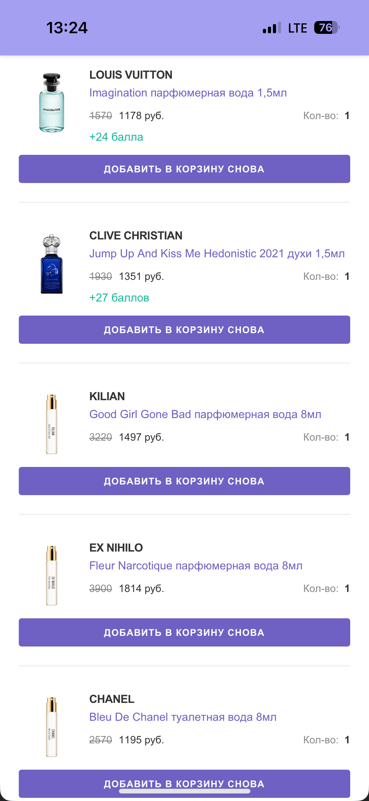Image resolution: width=369 pixels, height=801 pixels.
Task: Tap the battery indicator in status bar
Action: [326, 28]
